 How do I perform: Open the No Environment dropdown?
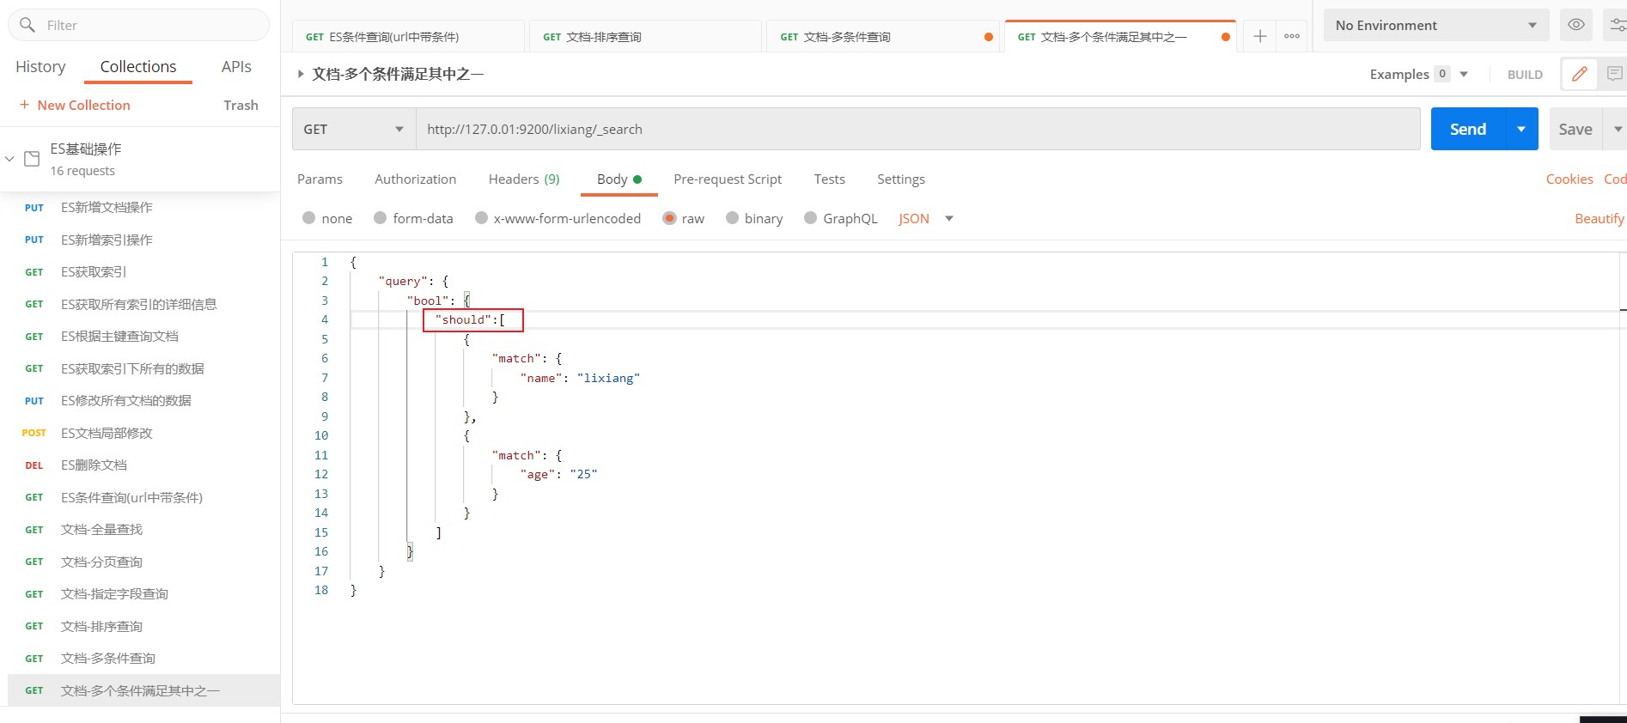click(x=1436, y=25)
